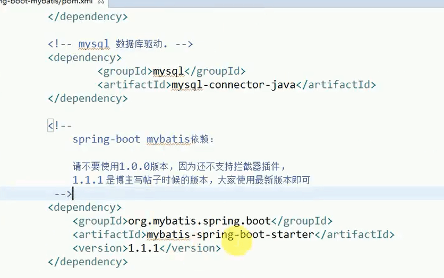The image size is (444, 278).
Task: Click the closing groupId tag after 'mysql'
Action: coord(215,71)
